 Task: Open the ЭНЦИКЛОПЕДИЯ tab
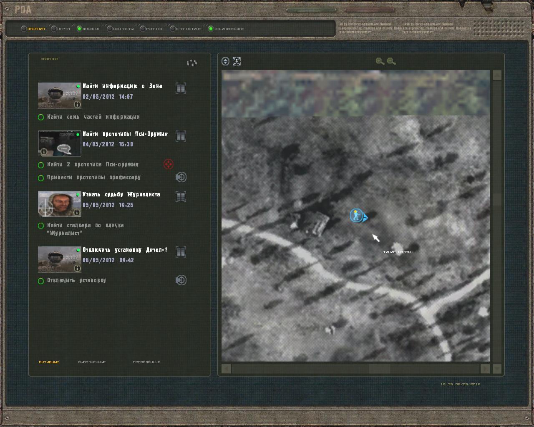226,29
